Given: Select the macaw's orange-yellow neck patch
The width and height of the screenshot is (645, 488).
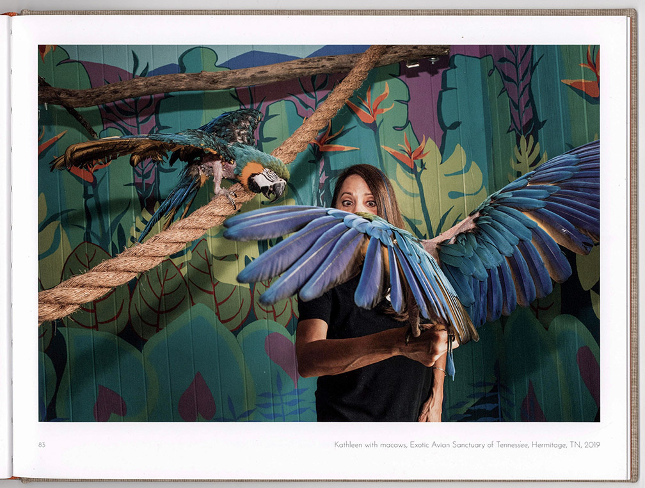Looking at the screenshot, I should point(250,174).
